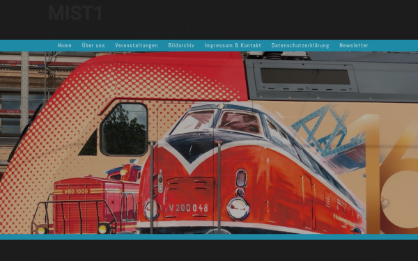Go to the Über uns page
Image resolution: width=418 pixels, height=261 pixels.
tap(93, 45)
